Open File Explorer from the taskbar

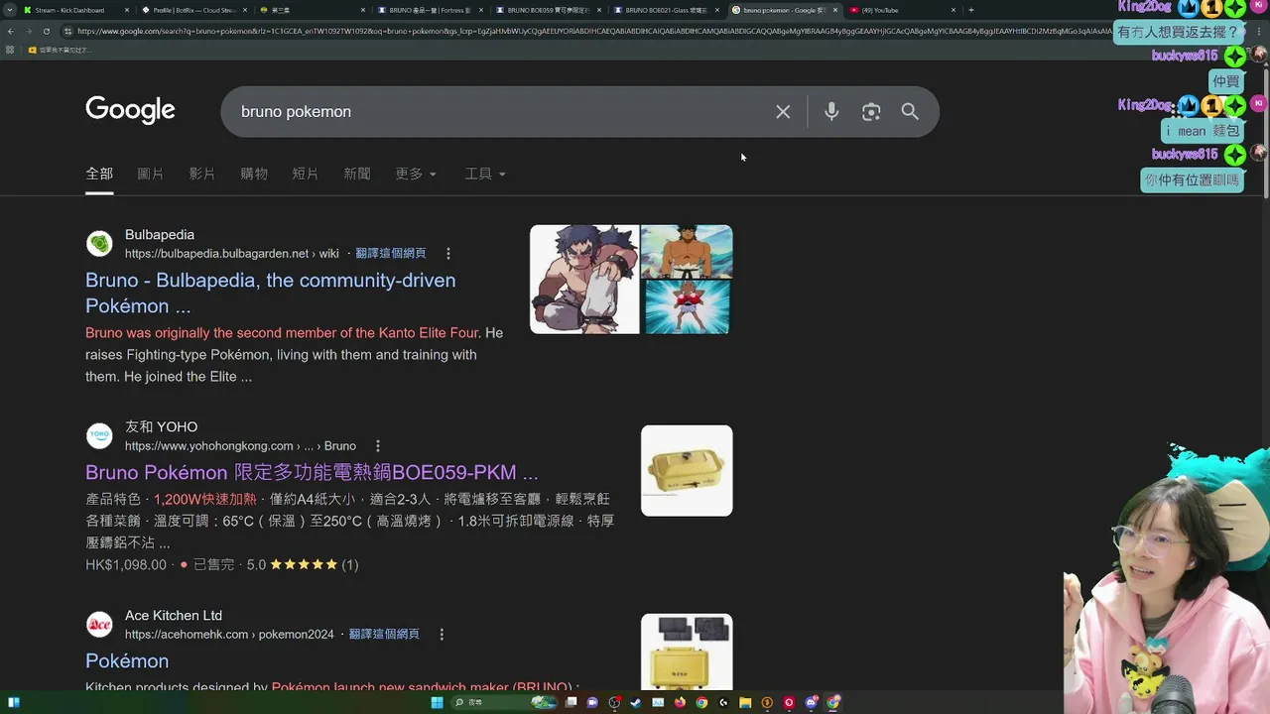745,702
